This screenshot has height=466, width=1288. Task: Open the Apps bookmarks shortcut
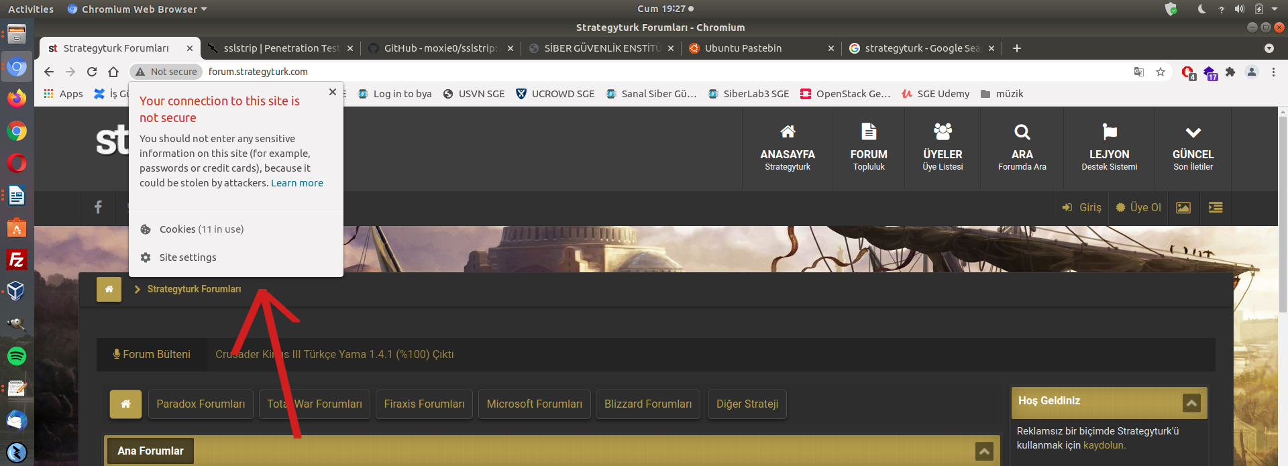coord(64,94)
